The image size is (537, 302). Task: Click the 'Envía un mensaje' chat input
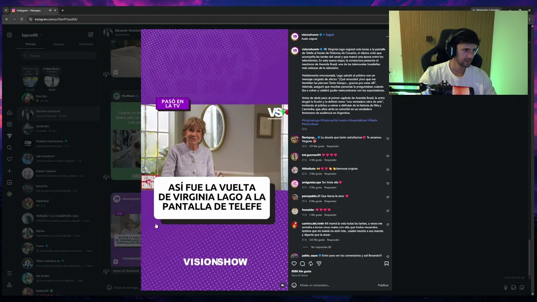[x=126, y=288]
